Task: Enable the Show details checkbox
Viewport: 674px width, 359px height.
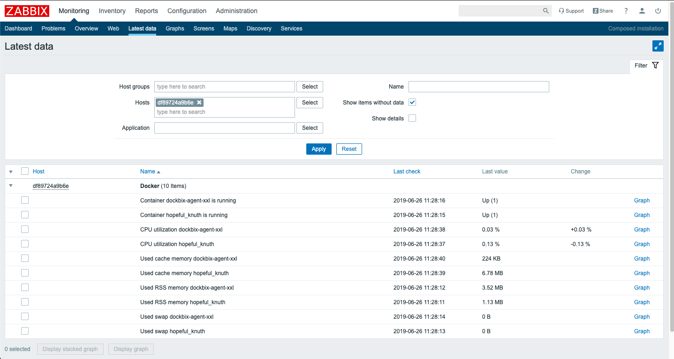Action: pos(412,118)
